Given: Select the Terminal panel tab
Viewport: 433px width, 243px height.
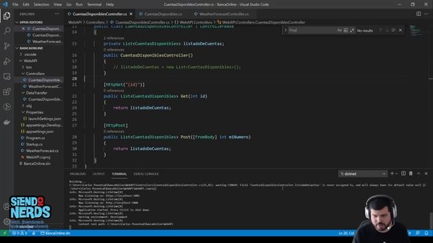Looking at the screenshot, I should click(x=119, y=174).
